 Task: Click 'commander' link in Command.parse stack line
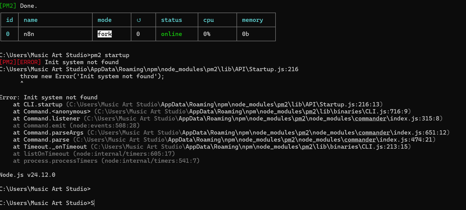(360, 140)
